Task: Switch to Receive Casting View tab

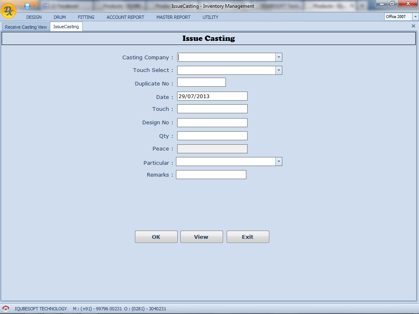Action: tap(26, 27)
